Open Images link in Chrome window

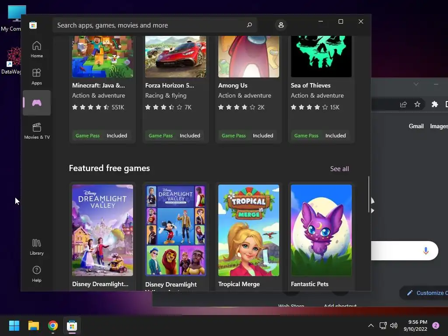[x=439, y=126]
